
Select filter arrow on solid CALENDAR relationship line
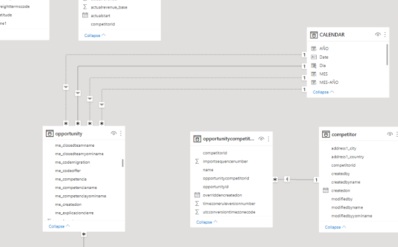(77, 93)
